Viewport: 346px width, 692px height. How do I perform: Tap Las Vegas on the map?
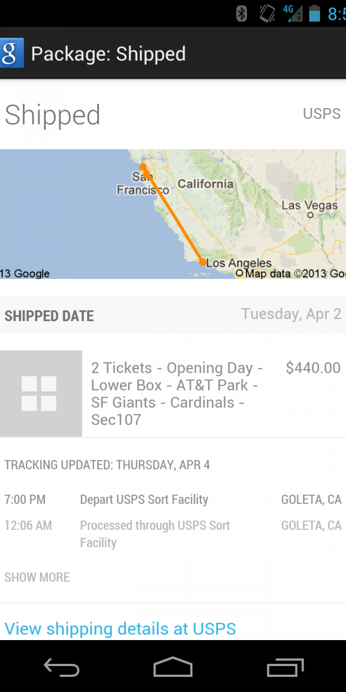pos(310,206)
